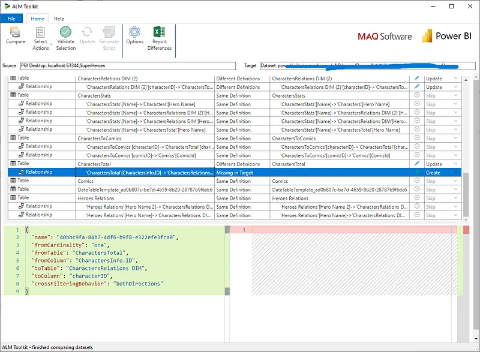Screen dimensions: 480x352
Task: Click the grid scrollbar's up arrow
Action: 466,80
